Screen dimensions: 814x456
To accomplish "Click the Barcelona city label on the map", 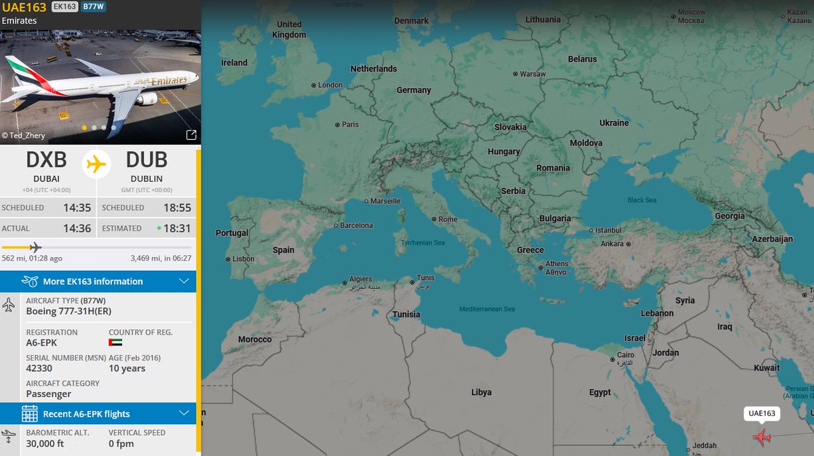I will coord(356,225).
